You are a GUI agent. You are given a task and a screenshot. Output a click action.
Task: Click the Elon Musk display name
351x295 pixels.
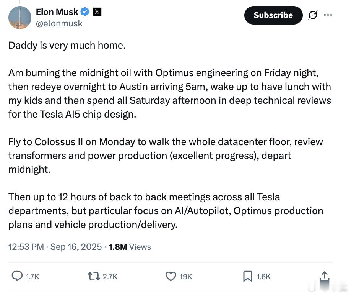pos(57,12)
